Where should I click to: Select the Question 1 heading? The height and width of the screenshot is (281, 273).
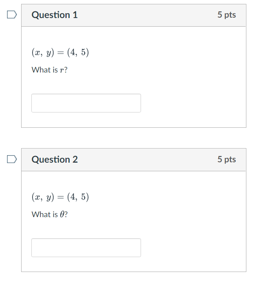click(x=54, y=15)
